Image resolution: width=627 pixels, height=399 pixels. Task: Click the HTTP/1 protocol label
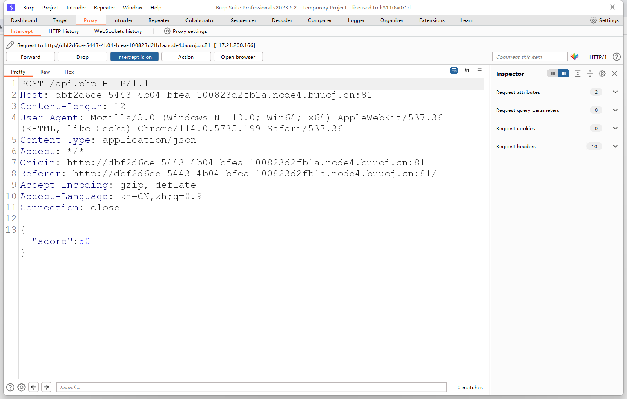598,57
